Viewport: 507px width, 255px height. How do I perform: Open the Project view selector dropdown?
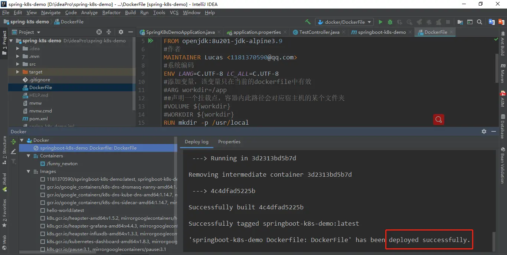(x=26, y=32)
